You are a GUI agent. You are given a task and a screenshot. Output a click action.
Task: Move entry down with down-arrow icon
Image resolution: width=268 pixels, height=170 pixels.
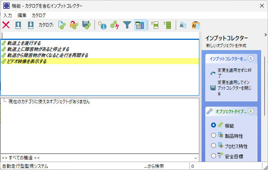coord(31,25)
